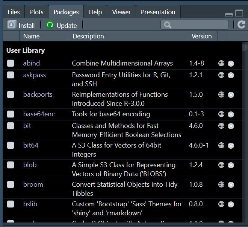Switch to the Files tab

(x=14, y=12)
